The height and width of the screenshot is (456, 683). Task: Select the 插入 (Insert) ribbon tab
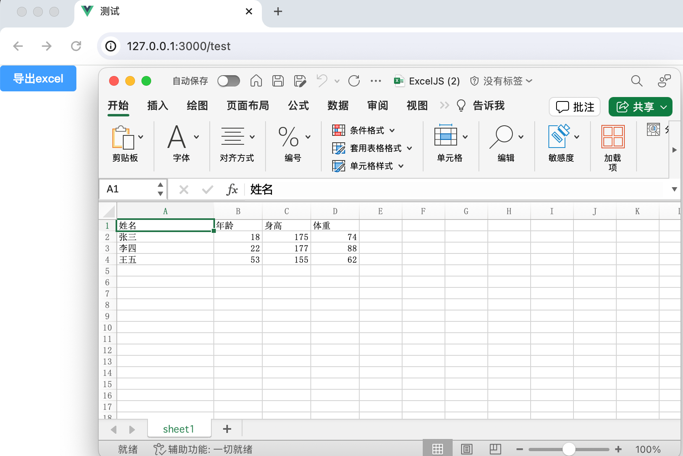(158, 106)
